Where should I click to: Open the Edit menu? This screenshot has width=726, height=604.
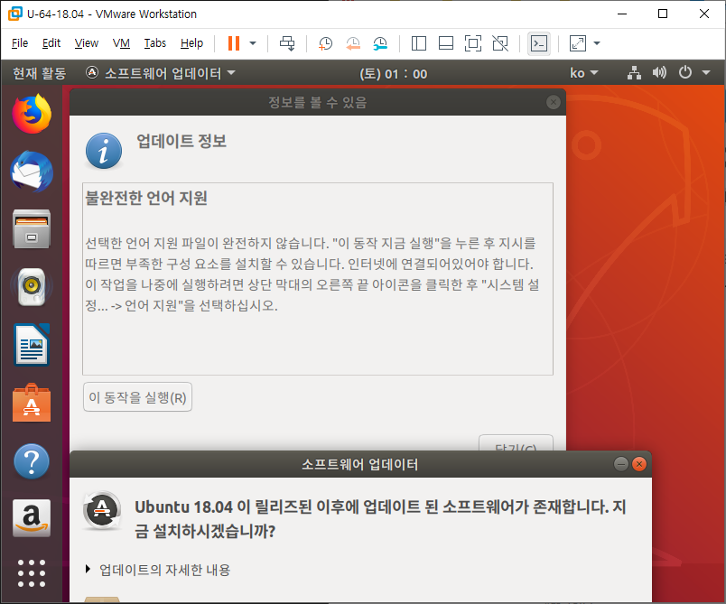[x=51, y=43]
